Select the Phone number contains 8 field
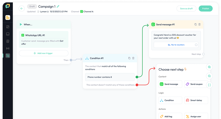 point(110,77)
